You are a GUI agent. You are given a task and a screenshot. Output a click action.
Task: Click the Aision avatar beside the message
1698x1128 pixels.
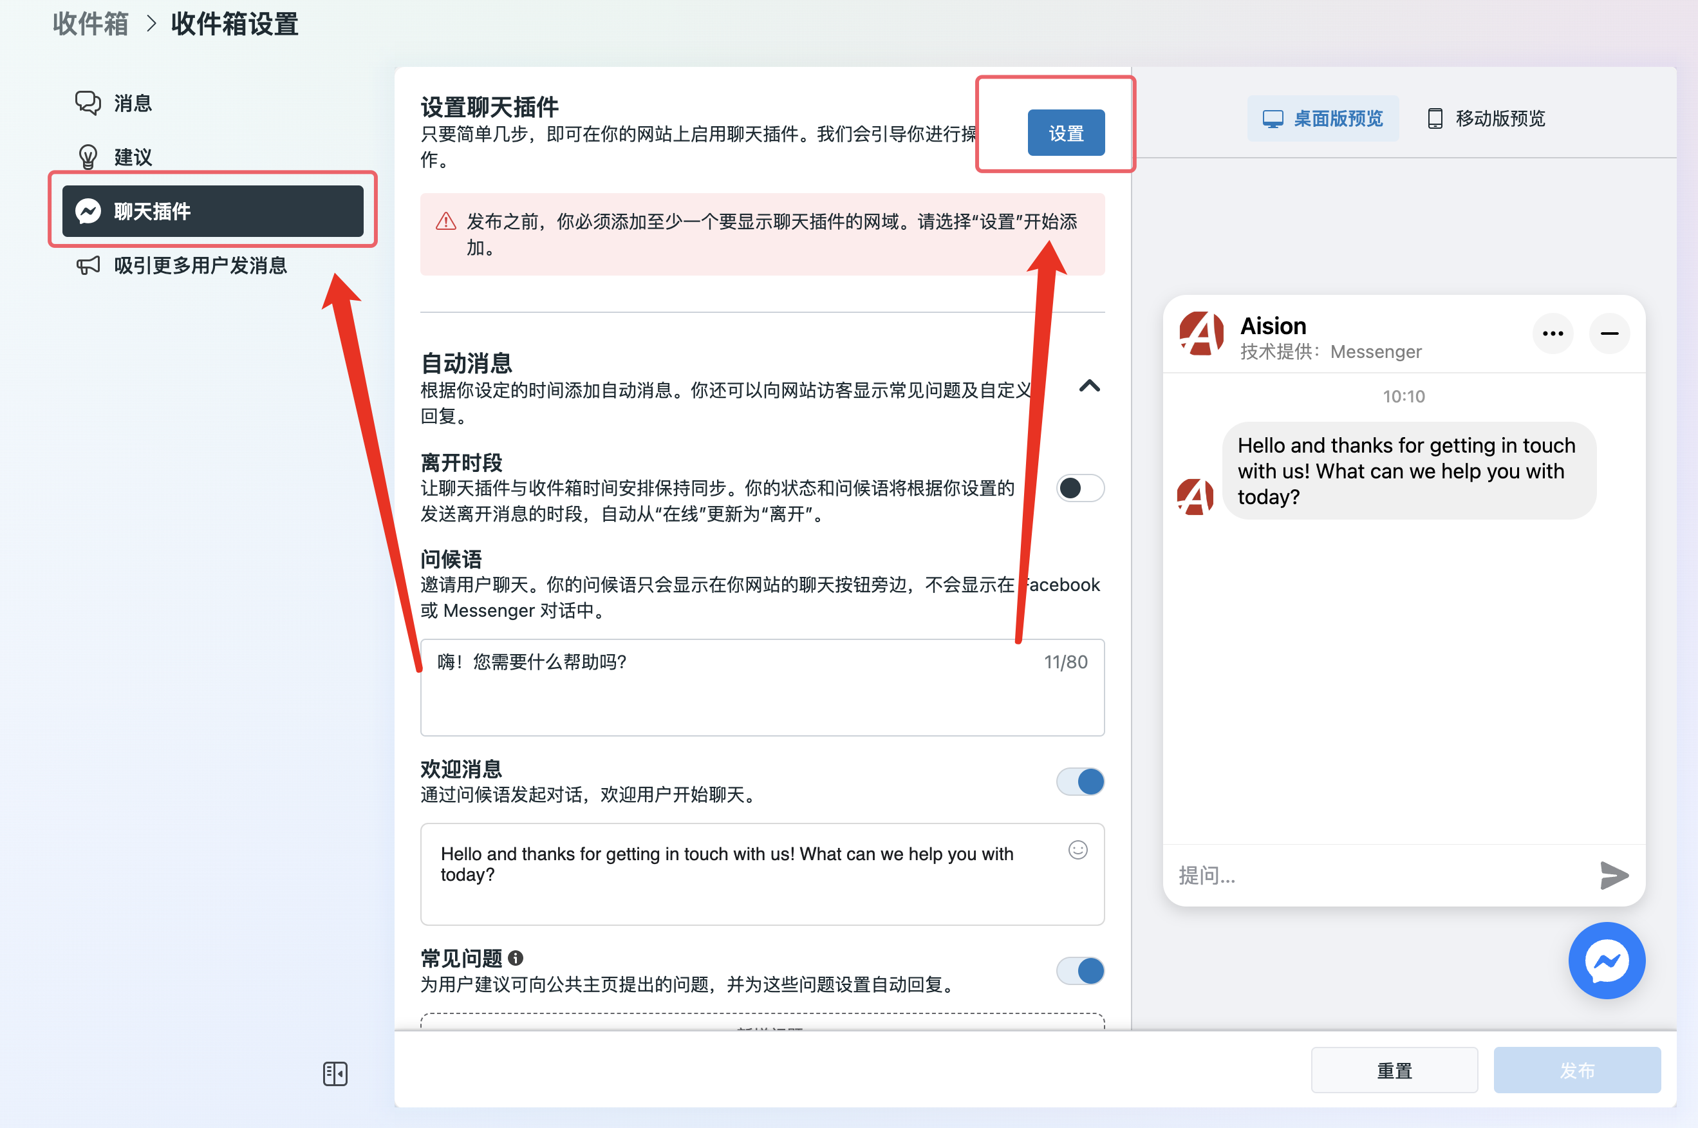click(1195, 497)
